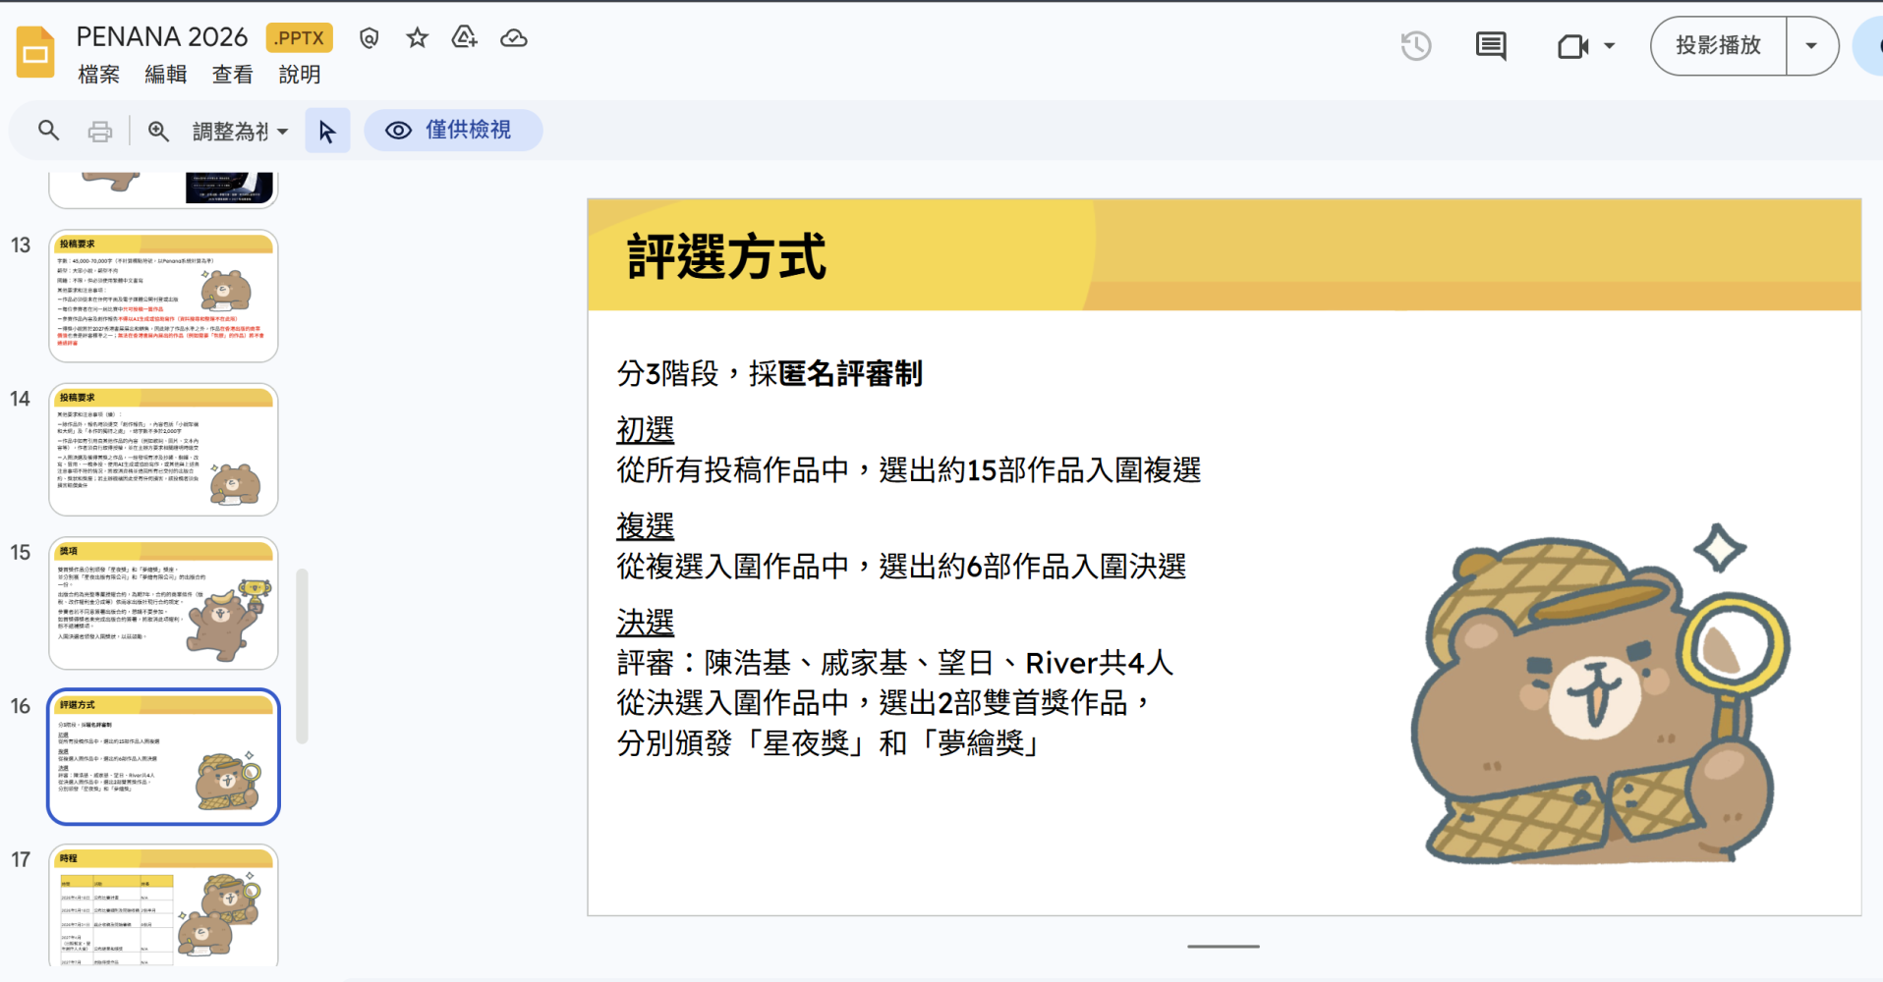Viewport: 1883px width, 982px height.
Task: Open the 編輯 menu
Action: (165, 75)
